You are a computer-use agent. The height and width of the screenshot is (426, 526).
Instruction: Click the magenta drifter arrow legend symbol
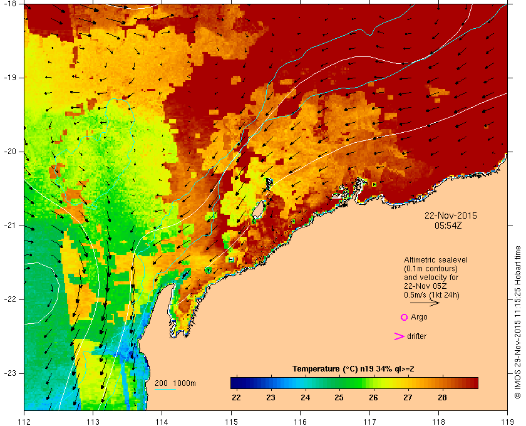coord(399,336)
